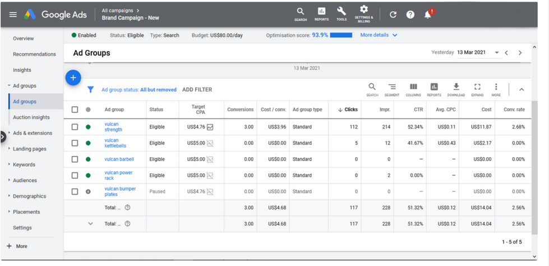
Task: Click the blue filter funnel icon
Action: 90,90
